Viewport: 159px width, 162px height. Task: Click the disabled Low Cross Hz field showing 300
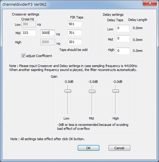point(29,24)
